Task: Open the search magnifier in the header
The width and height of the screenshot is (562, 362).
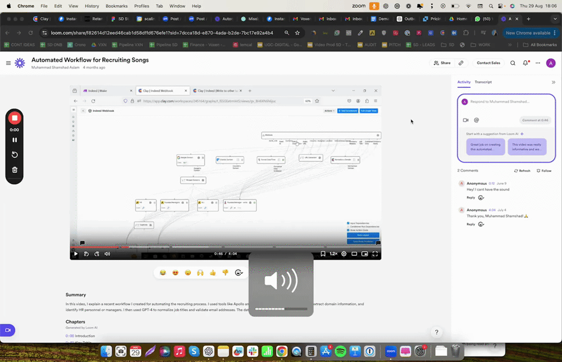Action: point(513,63)
